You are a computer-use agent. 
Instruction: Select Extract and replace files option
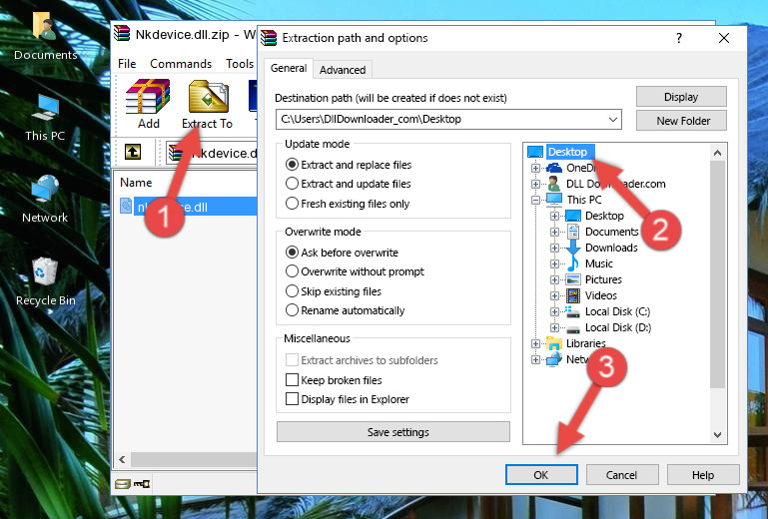[x=349, y=165]
